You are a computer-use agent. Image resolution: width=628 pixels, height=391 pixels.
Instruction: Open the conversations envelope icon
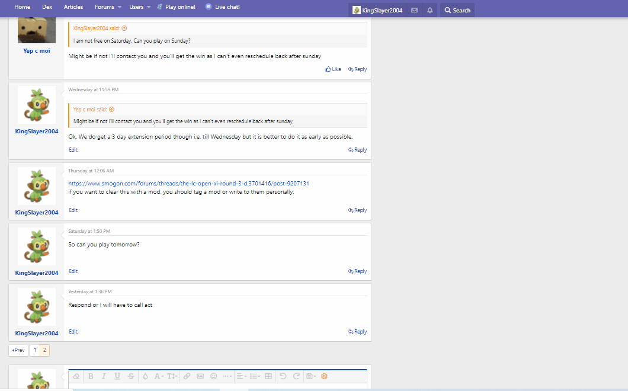coord(415,11)
